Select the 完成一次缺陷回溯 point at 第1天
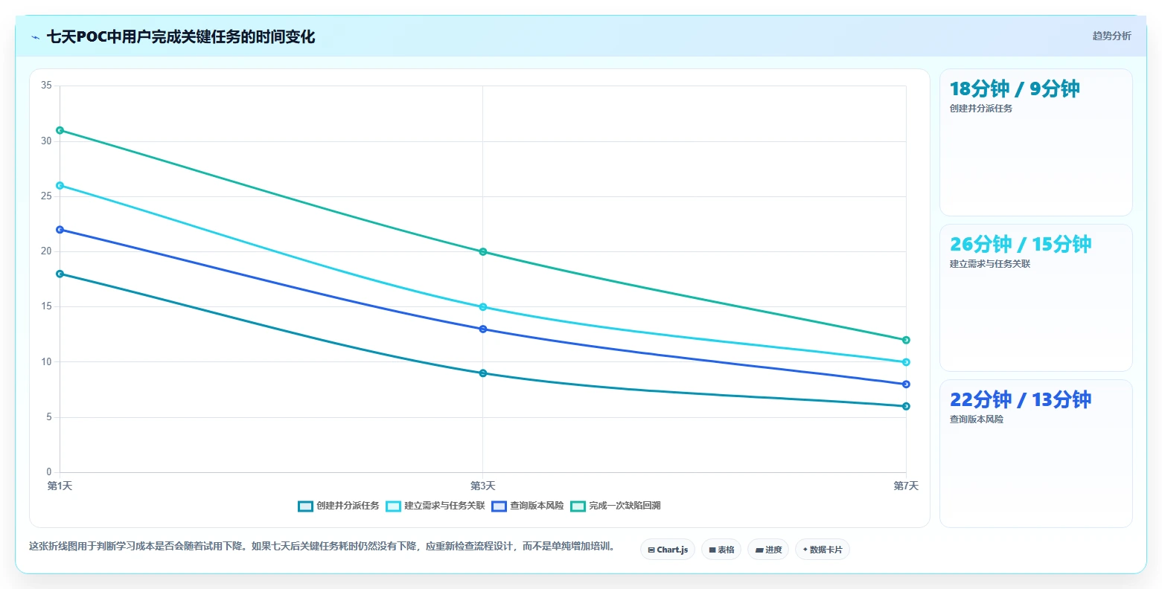1162x589 pixels. (x=60, y=130)
